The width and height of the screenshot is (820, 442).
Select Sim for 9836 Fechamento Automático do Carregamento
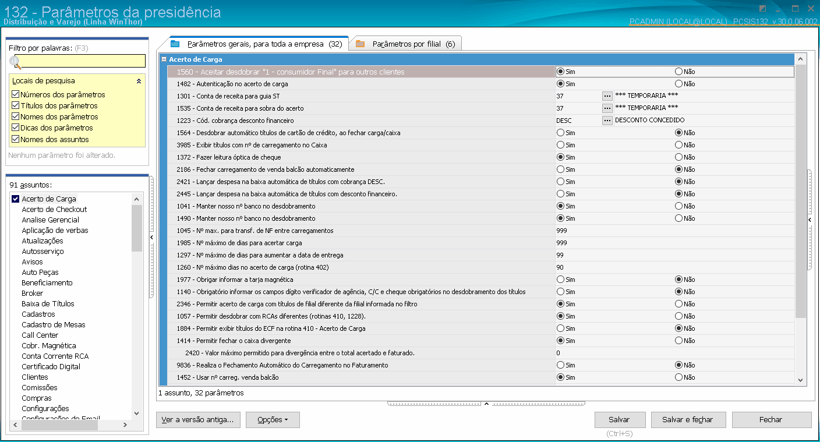pos(560,365)
